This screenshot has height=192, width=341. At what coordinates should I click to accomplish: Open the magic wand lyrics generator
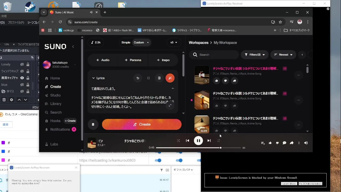[170, 78]
